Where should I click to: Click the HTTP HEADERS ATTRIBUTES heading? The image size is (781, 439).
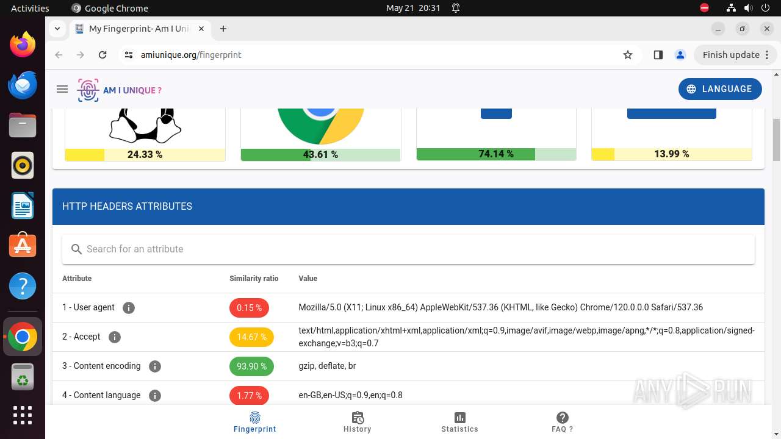pyautogui.click(x=127, y=207)
